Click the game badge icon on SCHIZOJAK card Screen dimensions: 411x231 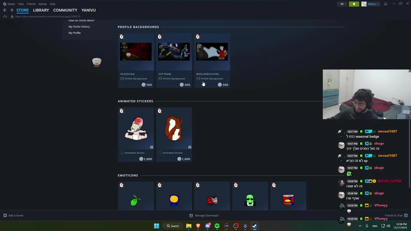click(x=121, y=37)
